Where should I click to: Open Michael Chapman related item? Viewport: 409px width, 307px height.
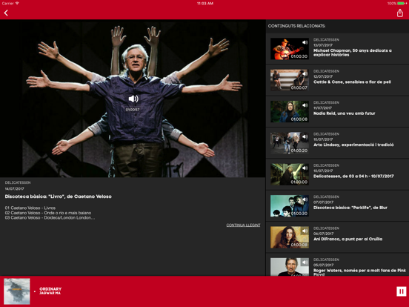pyautogui.click(x=337, y=49)
